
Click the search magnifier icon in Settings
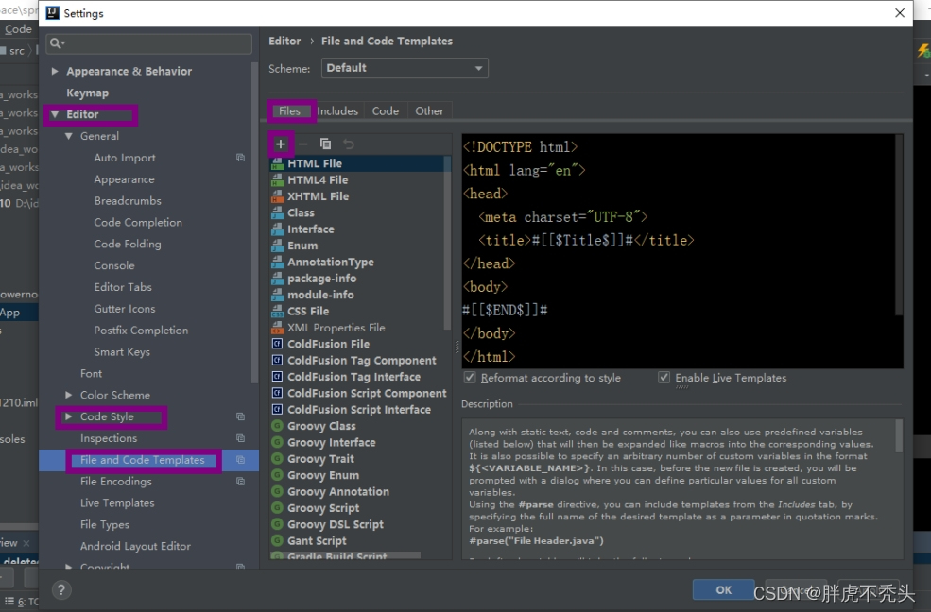pyautogui.click(x=57, y=43)
